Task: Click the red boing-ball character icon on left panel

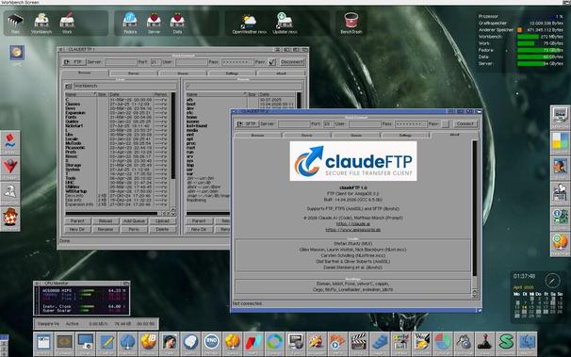Action: (10, 219)
